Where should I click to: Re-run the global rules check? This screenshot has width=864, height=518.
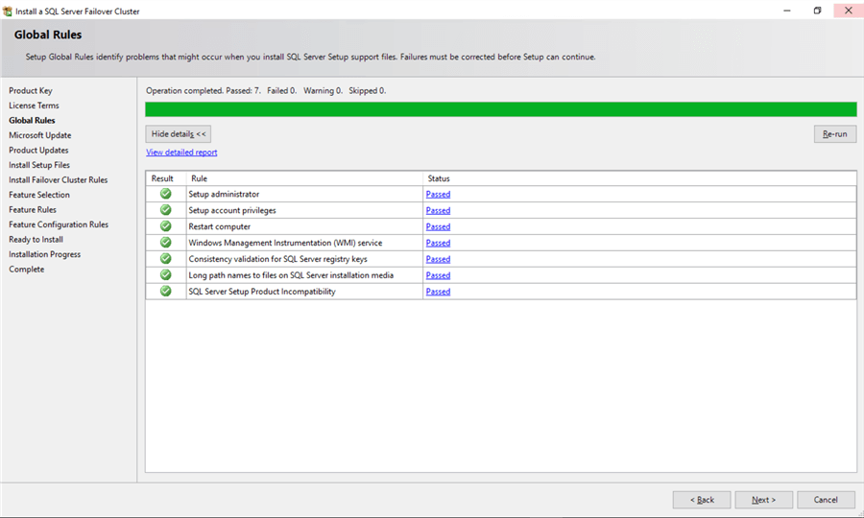(835, 133)
